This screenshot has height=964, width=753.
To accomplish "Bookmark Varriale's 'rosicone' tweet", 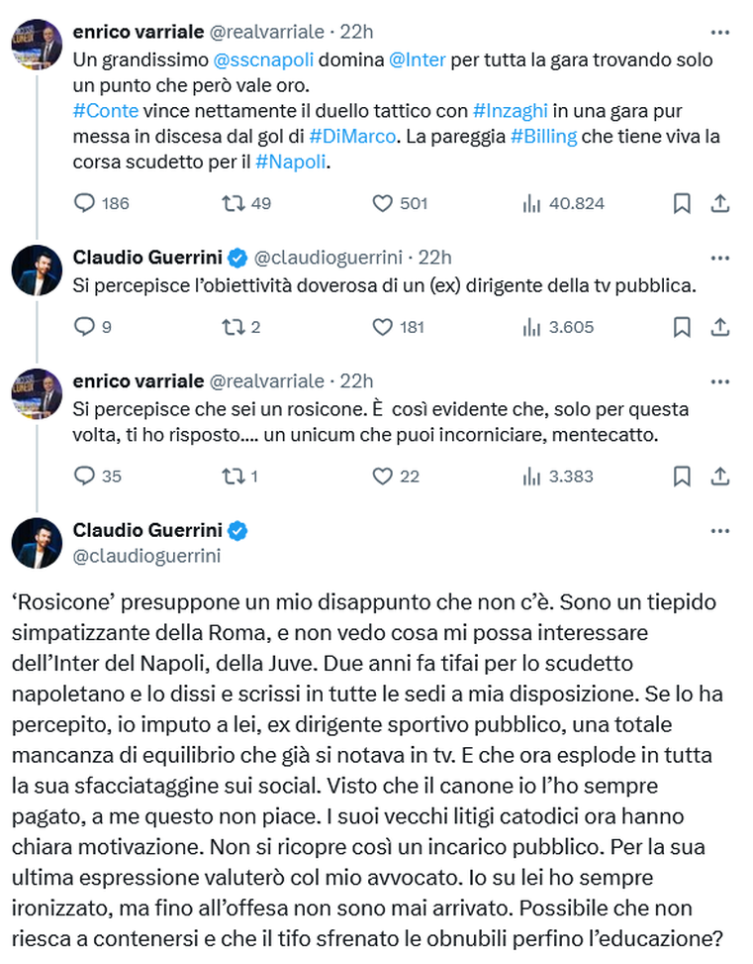I will (x=681, y=477).
